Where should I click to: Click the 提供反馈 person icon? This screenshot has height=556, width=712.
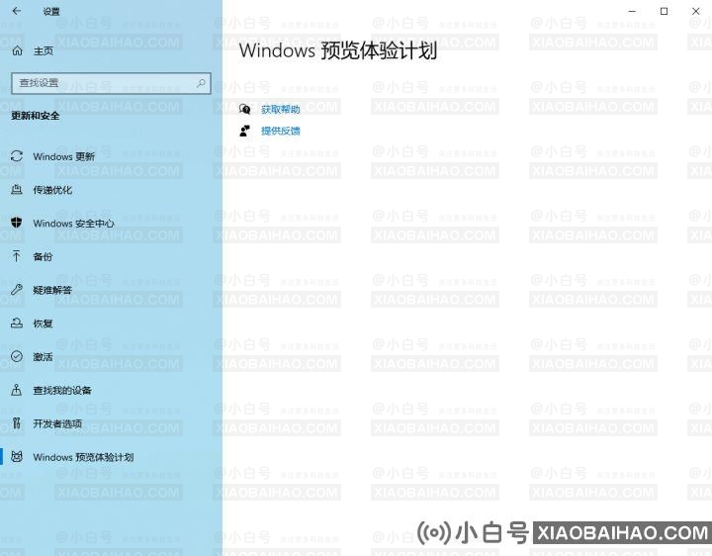(245, 131)
